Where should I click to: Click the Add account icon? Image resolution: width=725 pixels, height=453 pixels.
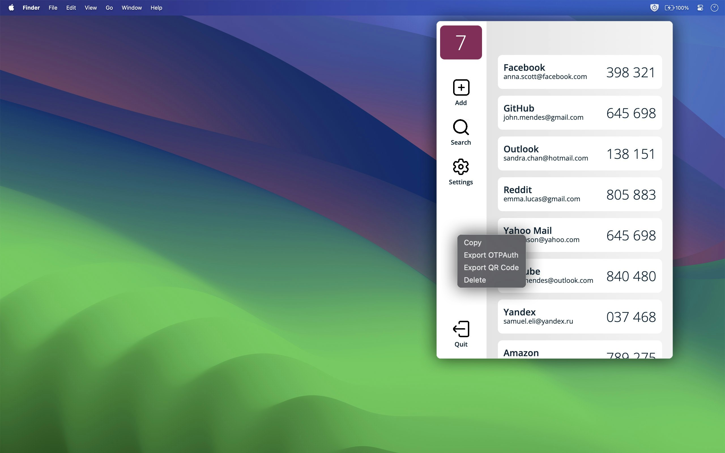461,87
